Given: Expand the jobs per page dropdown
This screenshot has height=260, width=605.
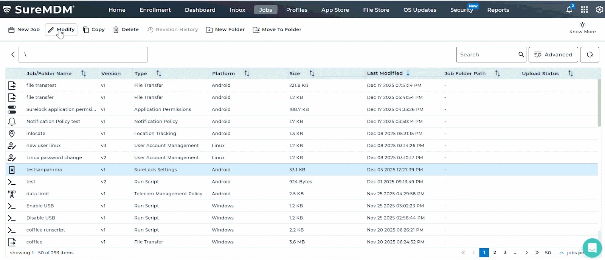Looking at the screenshot, I should pos(562,252).
